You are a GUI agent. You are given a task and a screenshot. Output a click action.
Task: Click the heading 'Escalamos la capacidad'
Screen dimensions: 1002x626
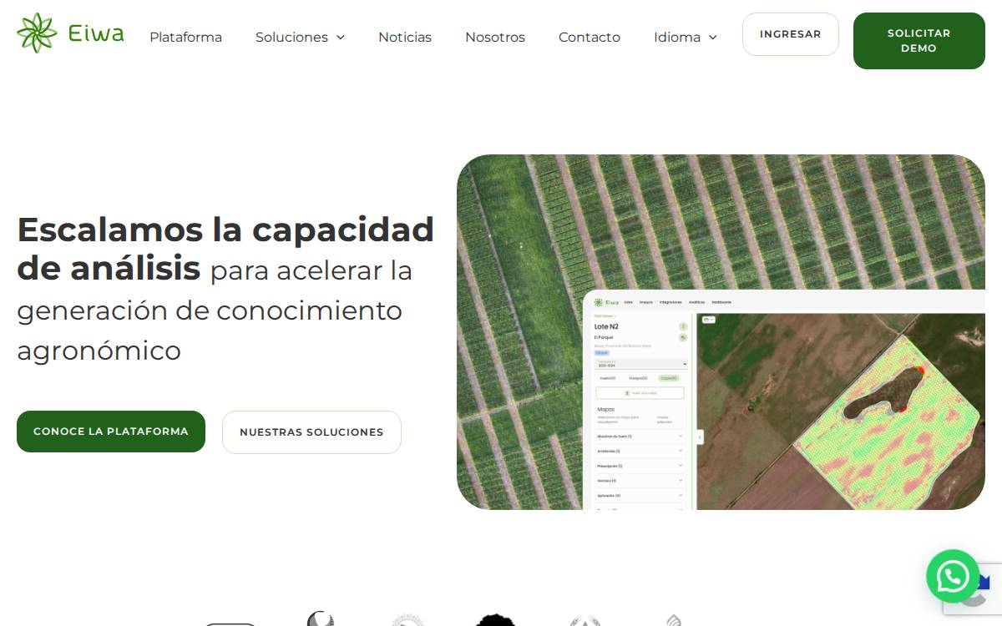click(225, 229)
